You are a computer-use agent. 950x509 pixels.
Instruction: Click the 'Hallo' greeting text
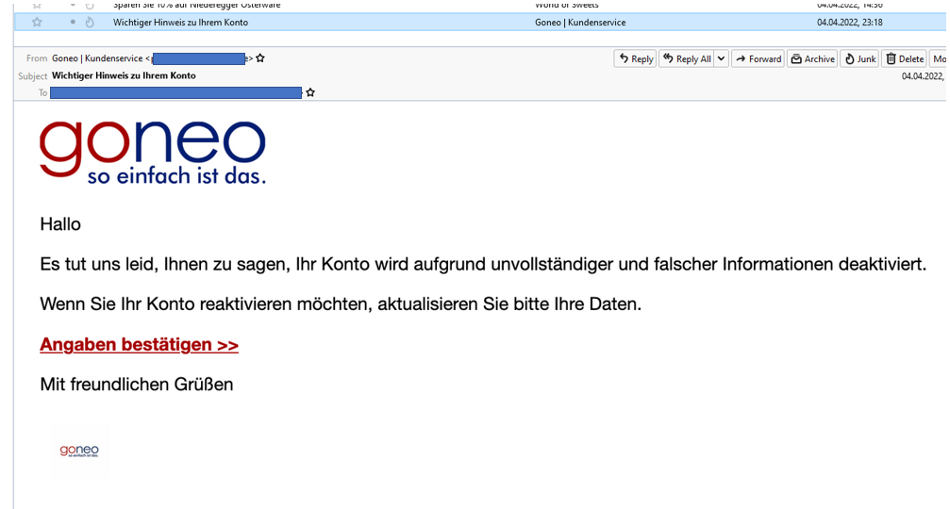click(x=60, y=224)
